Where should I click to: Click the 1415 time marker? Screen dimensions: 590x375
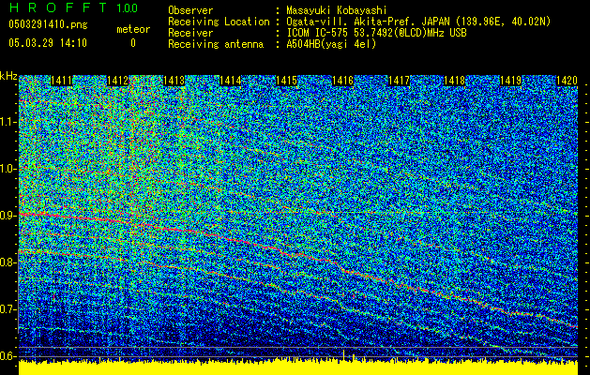[287, 81]
